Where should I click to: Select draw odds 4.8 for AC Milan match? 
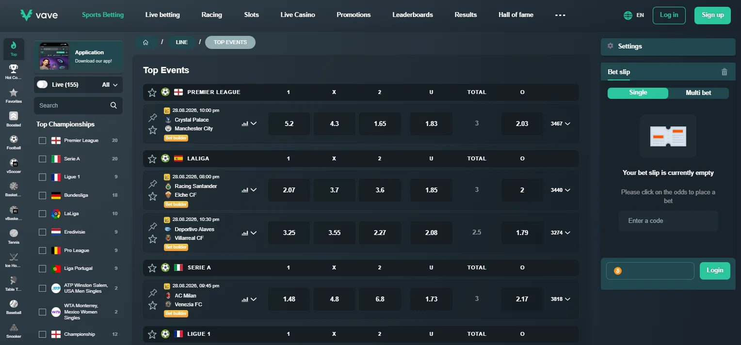pos(335,299)
